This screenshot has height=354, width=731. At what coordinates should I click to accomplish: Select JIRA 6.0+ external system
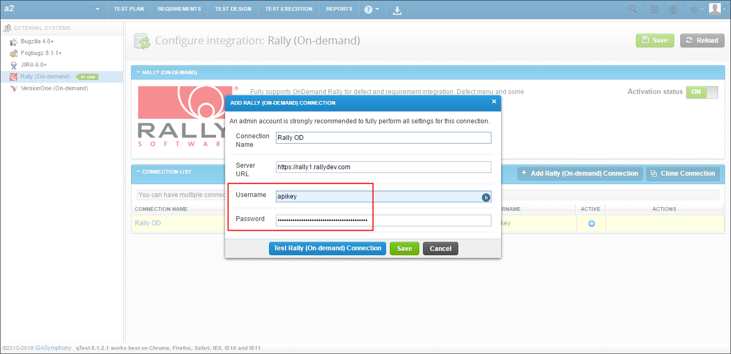(34, 65)
